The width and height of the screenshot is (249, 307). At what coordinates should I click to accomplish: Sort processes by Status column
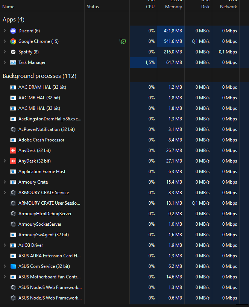click(x=93, y=7)
